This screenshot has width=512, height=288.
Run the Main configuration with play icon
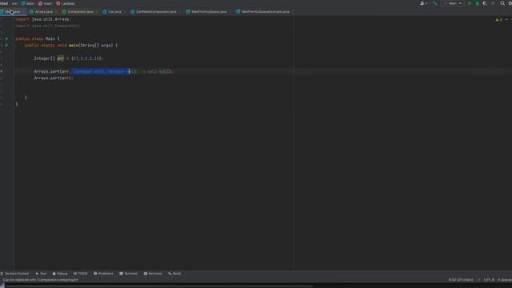[470, 3]
